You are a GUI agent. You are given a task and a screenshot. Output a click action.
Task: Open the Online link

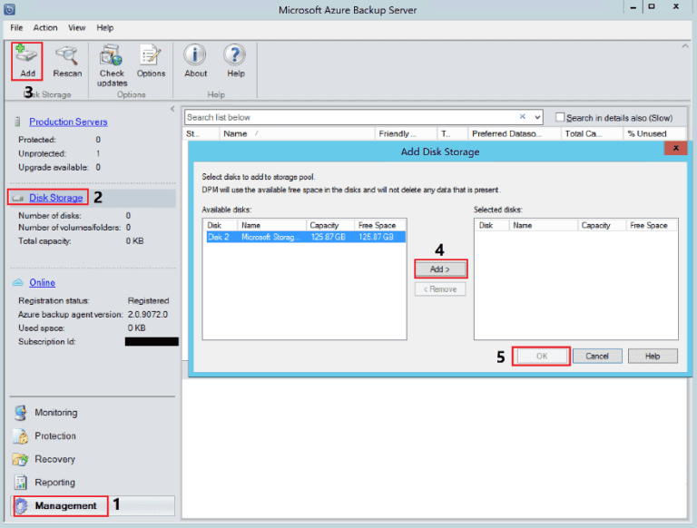43,283
